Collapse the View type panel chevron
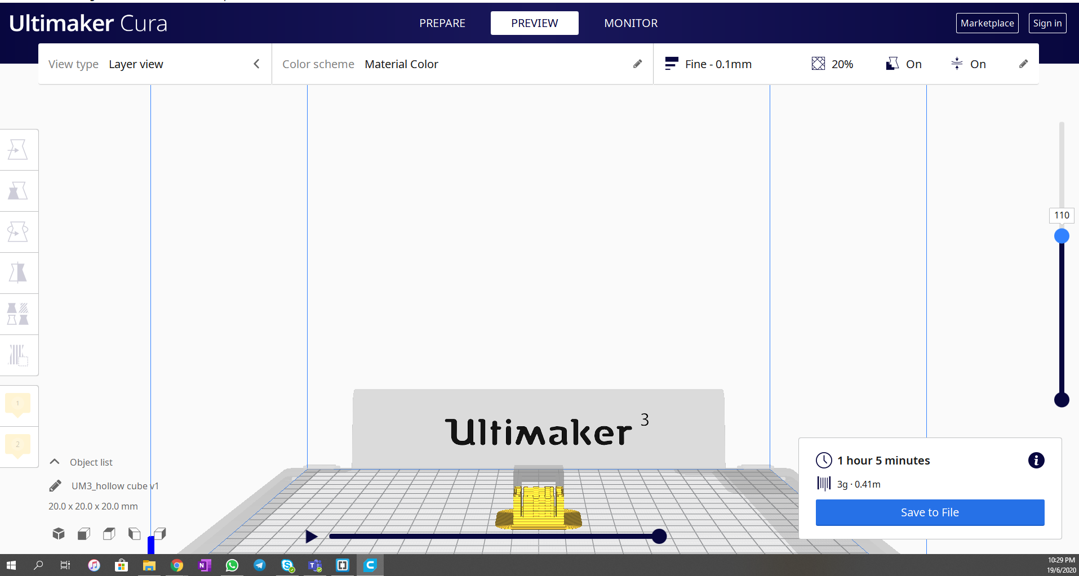This screenshot has width=1079, height=576. [x=256, y=64]
